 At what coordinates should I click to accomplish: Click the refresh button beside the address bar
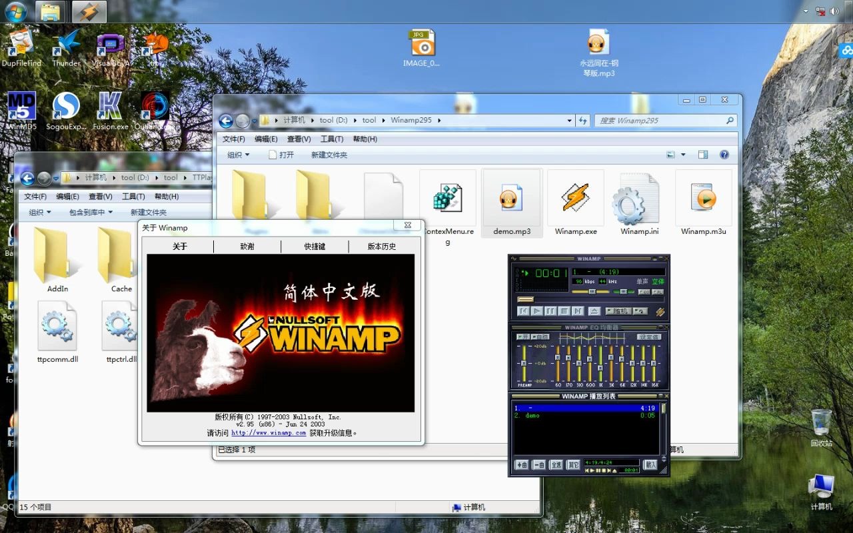(x=583, y=121)
